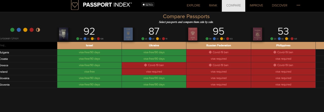Image resolution: width=324 pixels, height=112 pixels.
Task: Click the Greece row label
Action: [x=4, y=65]
